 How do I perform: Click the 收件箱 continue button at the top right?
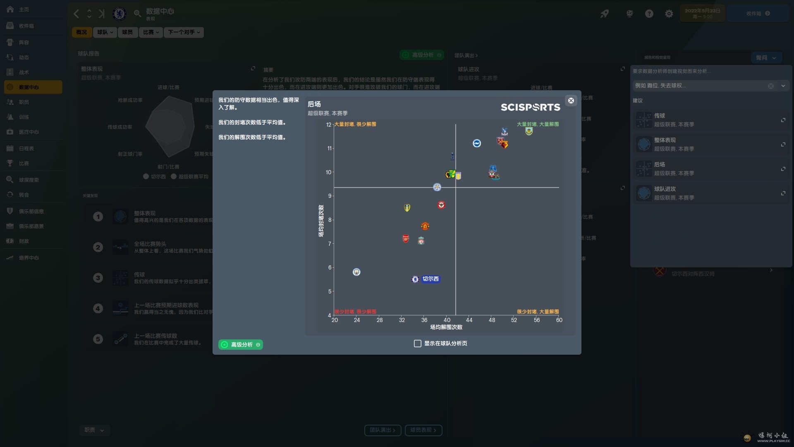758,13
